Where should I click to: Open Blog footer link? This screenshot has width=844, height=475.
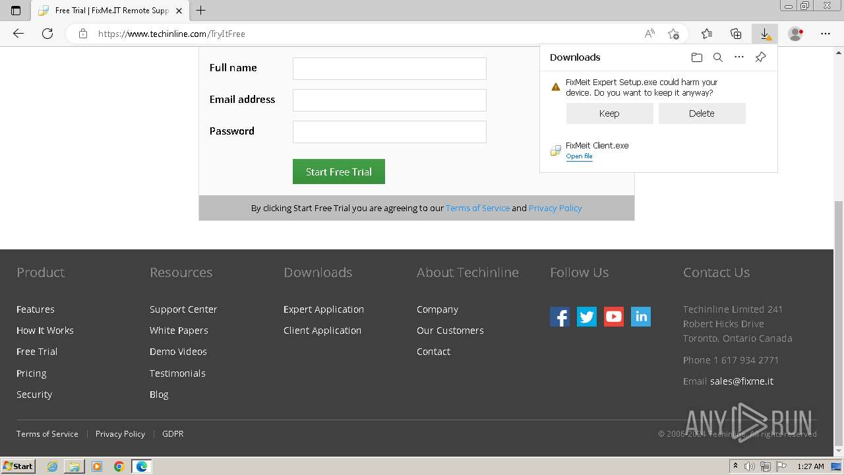pos(159,395)
